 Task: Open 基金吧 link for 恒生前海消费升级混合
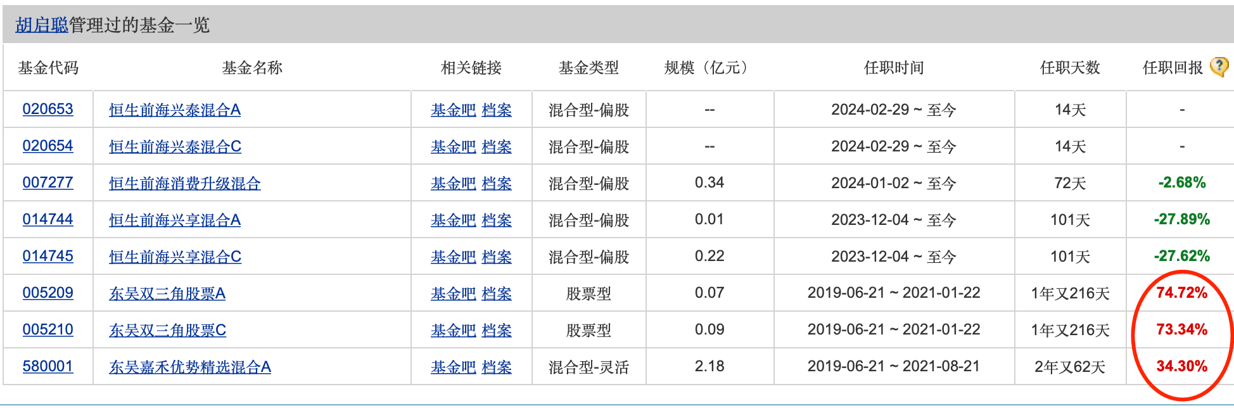(454, 183)
